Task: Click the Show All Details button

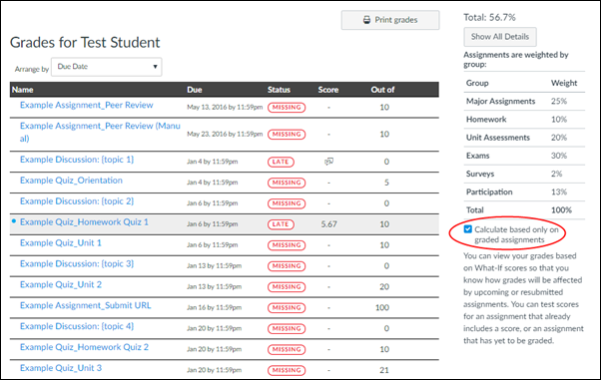Action: tap(500, 37)
